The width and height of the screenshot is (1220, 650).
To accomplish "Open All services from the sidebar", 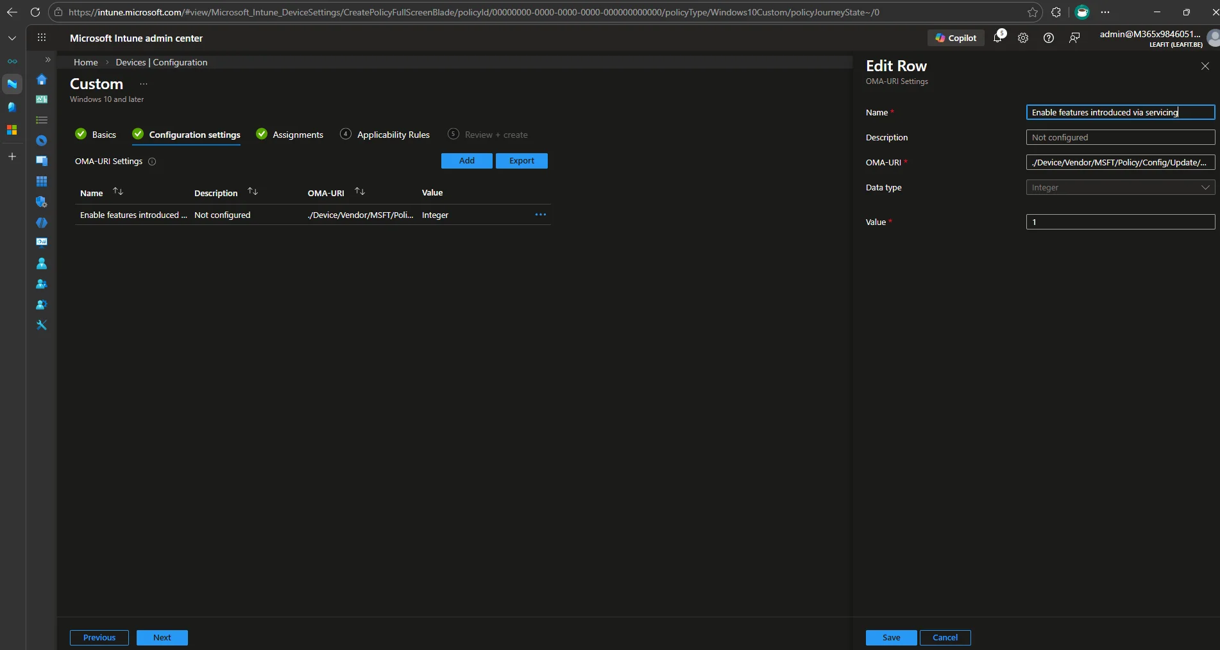I will (42, 120).
